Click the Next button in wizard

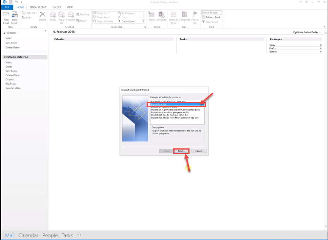pos(181,151)
